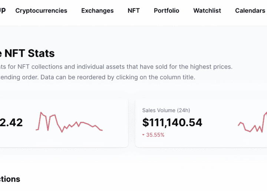Go to the NFT section
267x191 pixels.
(133, 10)
